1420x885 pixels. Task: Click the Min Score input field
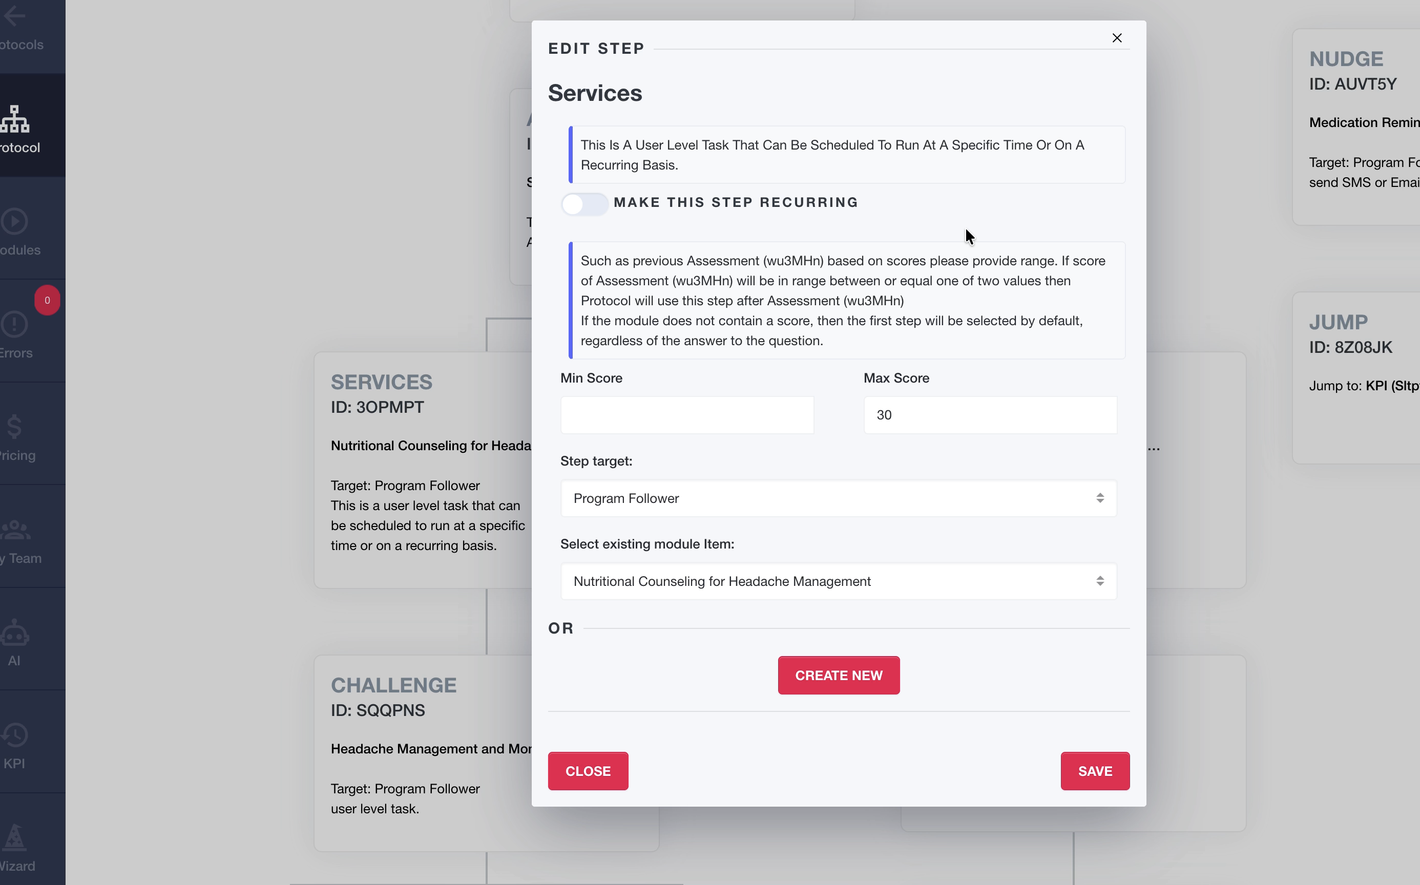pos(686,414)
